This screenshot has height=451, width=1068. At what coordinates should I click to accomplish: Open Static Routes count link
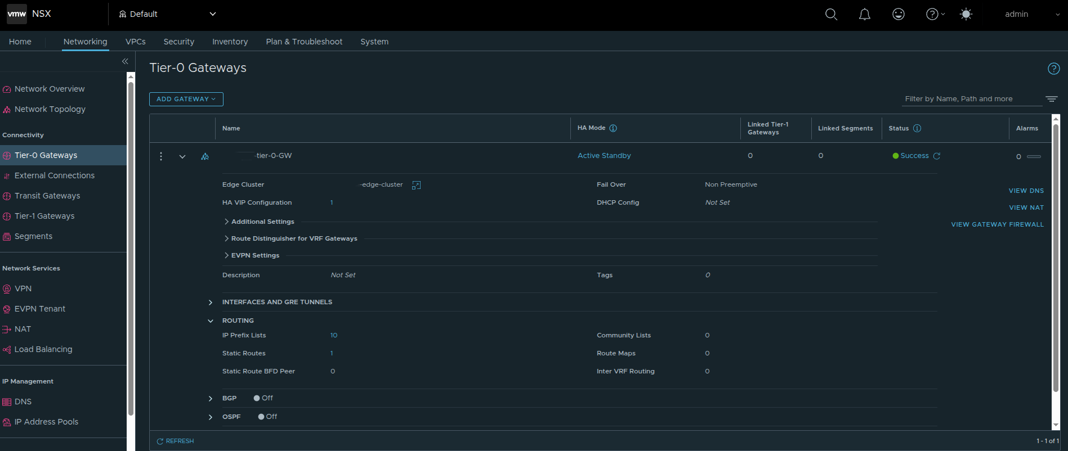click(x=332, y=353)
